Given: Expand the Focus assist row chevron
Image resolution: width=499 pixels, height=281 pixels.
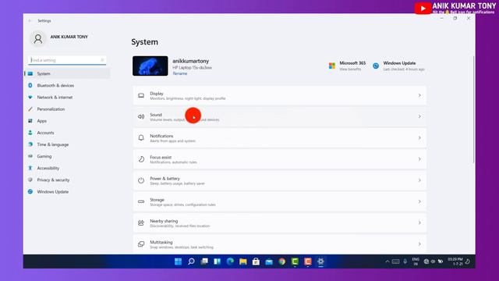Looking at the screenshot, I should tap(419, 159).
